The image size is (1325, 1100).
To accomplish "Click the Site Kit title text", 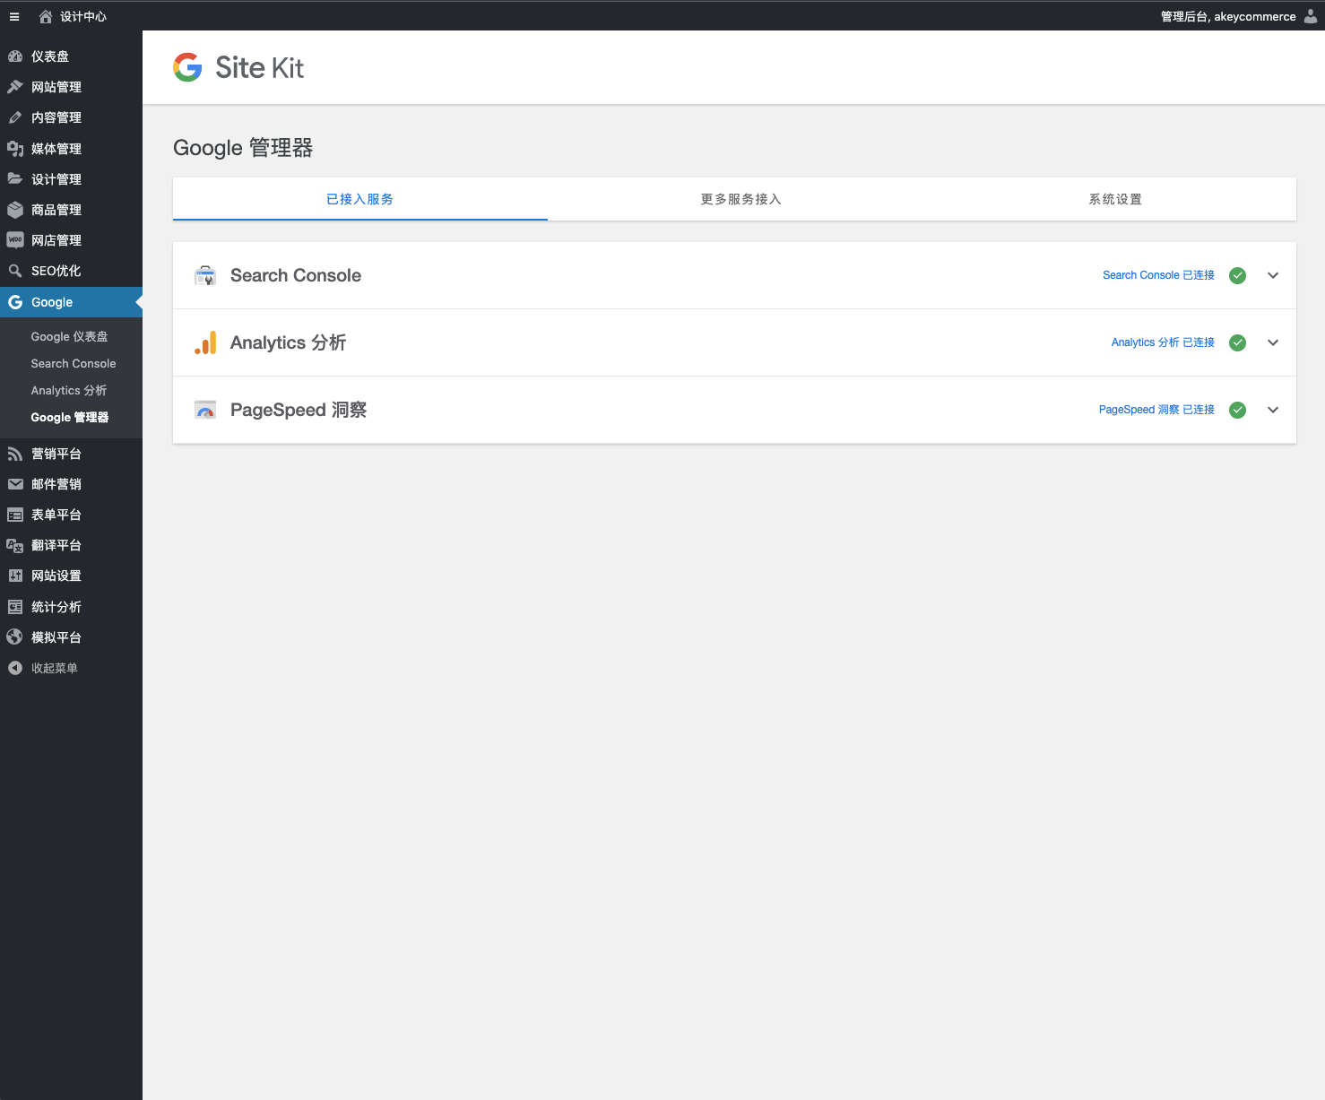I will point(260,67).
